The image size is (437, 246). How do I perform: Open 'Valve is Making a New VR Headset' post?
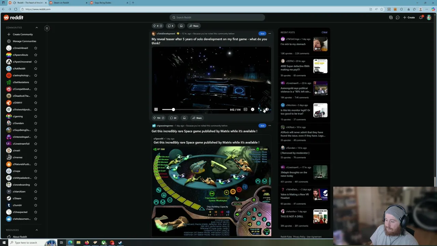[x=295, y=196]
